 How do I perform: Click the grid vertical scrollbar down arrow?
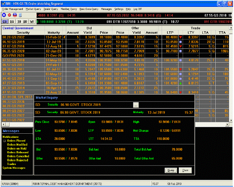click(x=231, y=120)
